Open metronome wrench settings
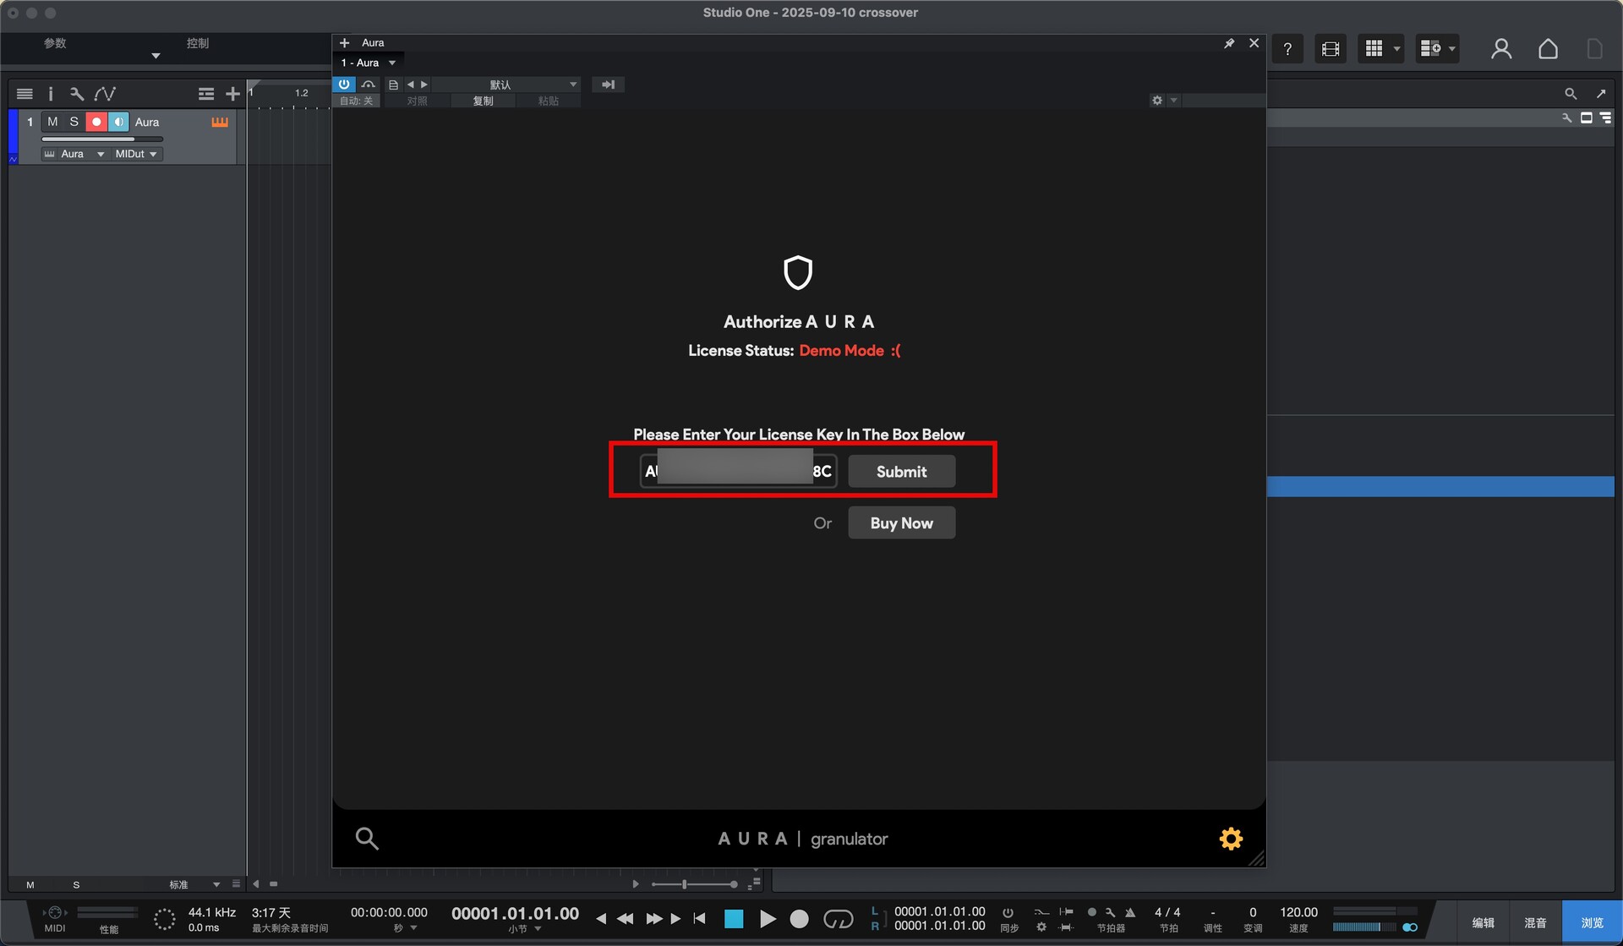 point(1111,913)
